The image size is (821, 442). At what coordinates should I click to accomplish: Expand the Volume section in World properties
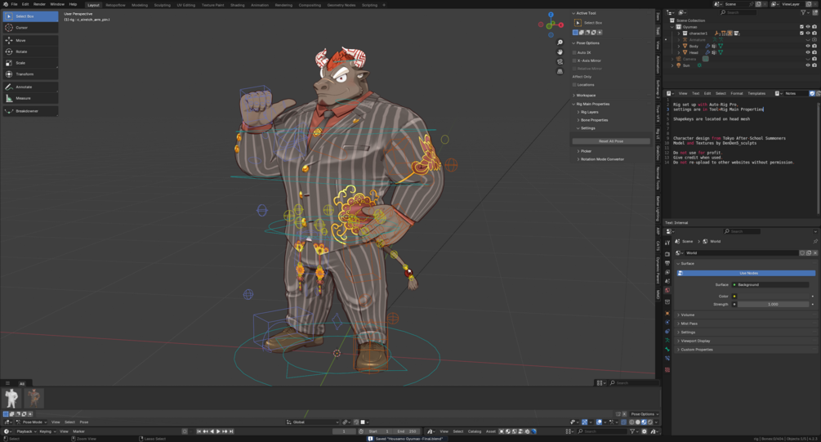click(x=687, y=315)
